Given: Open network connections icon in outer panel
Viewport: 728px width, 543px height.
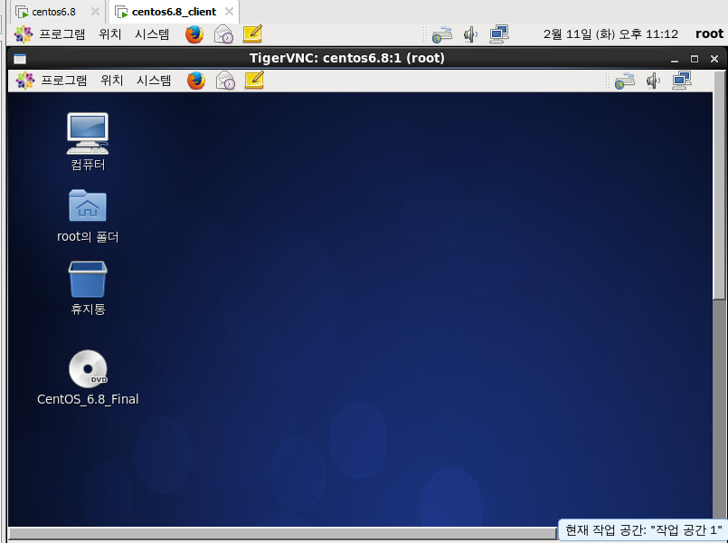Looking at the screenshot, I should click(499, 34).
